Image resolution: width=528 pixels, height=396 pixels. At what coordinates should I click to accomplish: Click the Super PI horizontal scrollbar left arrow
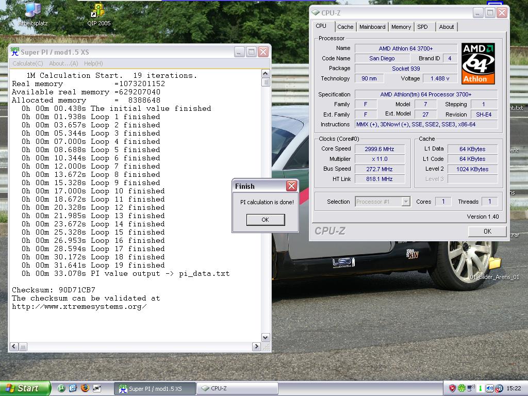coord(14,346)
